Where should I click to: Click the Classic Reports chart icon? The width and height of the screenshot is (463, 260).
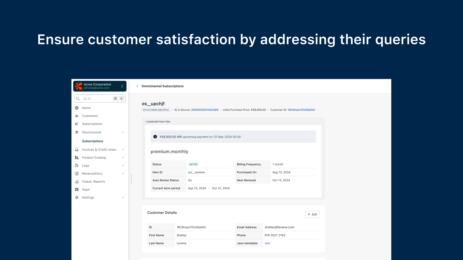[x=77, y=182]
